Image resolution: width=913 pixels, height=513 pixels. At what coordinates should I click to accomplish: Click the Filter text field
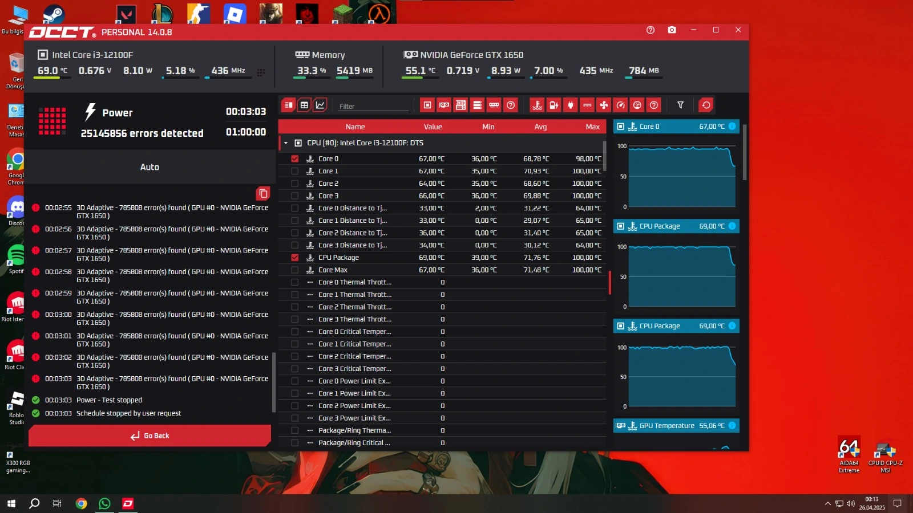pos(373,106)
